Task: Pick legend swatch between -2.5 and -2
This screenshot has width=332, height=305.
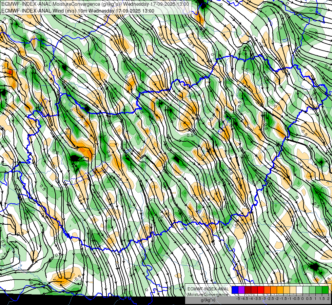Action: coord(274,290)
